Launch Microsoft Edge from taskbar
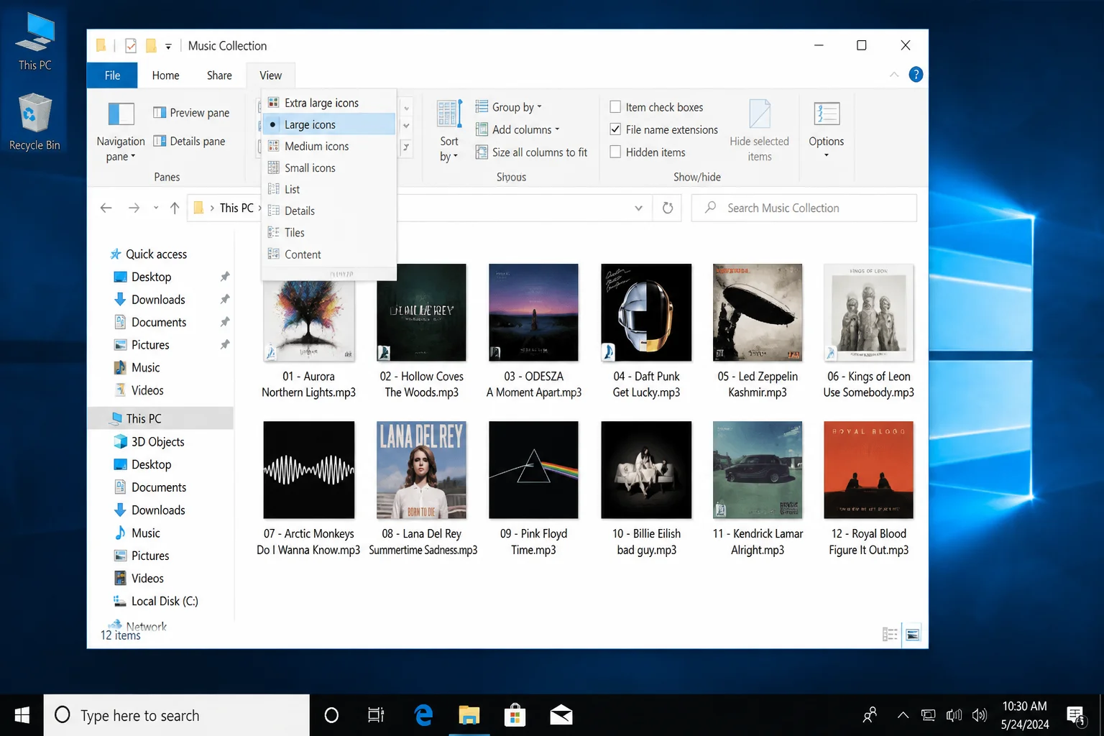The height and width of the screenshot is (736, 1104). pos(423,715)
